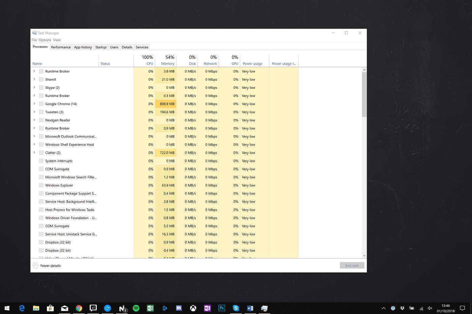Click the scrollbar down arrow
472x314 pixels.
364,256
